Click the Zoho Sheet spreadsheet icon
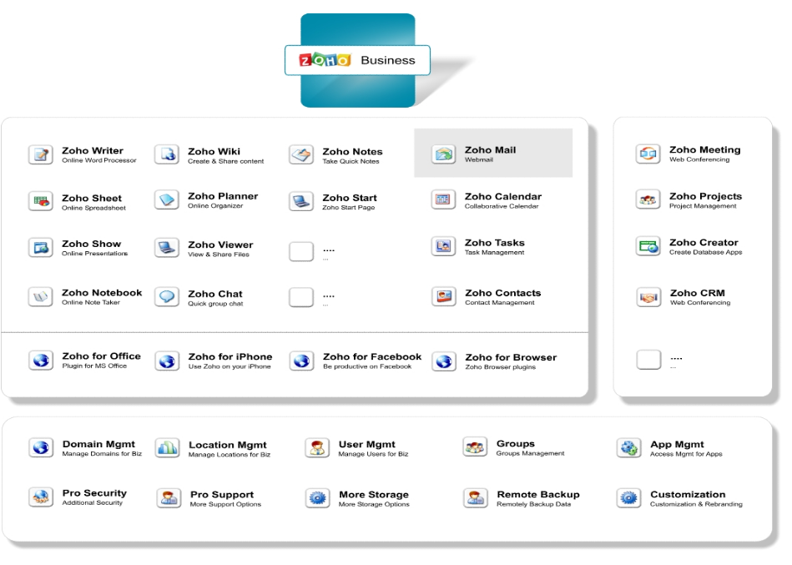The image size is (792, 565). click(41, 201)
